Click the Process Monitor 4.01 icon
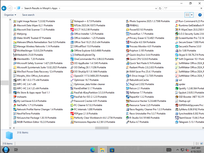The height and width of the screenshot is (153, 204). click(127, 46)
